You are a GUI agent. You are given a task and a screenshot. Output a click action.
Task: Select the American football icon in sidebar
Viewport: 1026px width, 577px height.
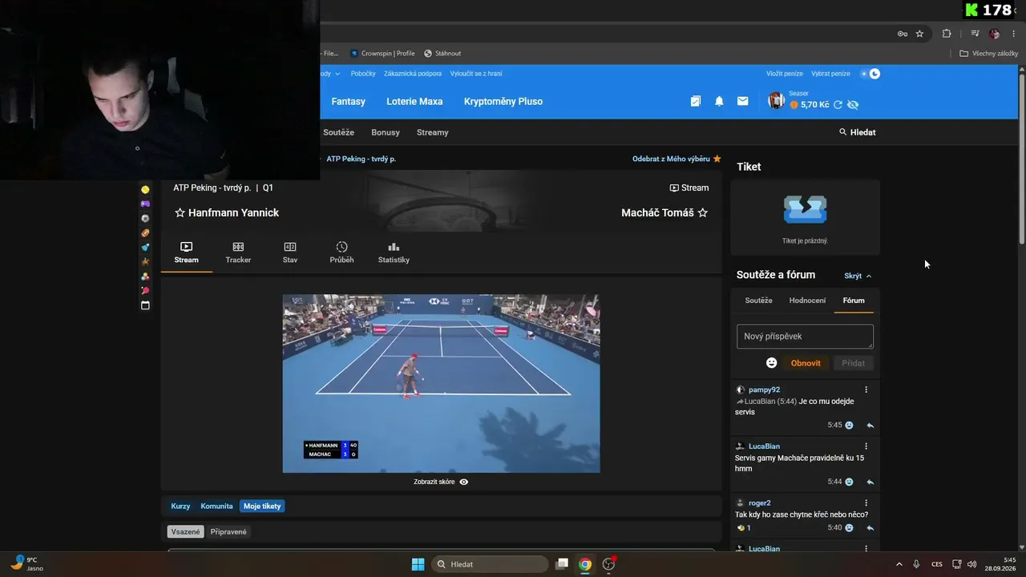[x=145, y=233]
